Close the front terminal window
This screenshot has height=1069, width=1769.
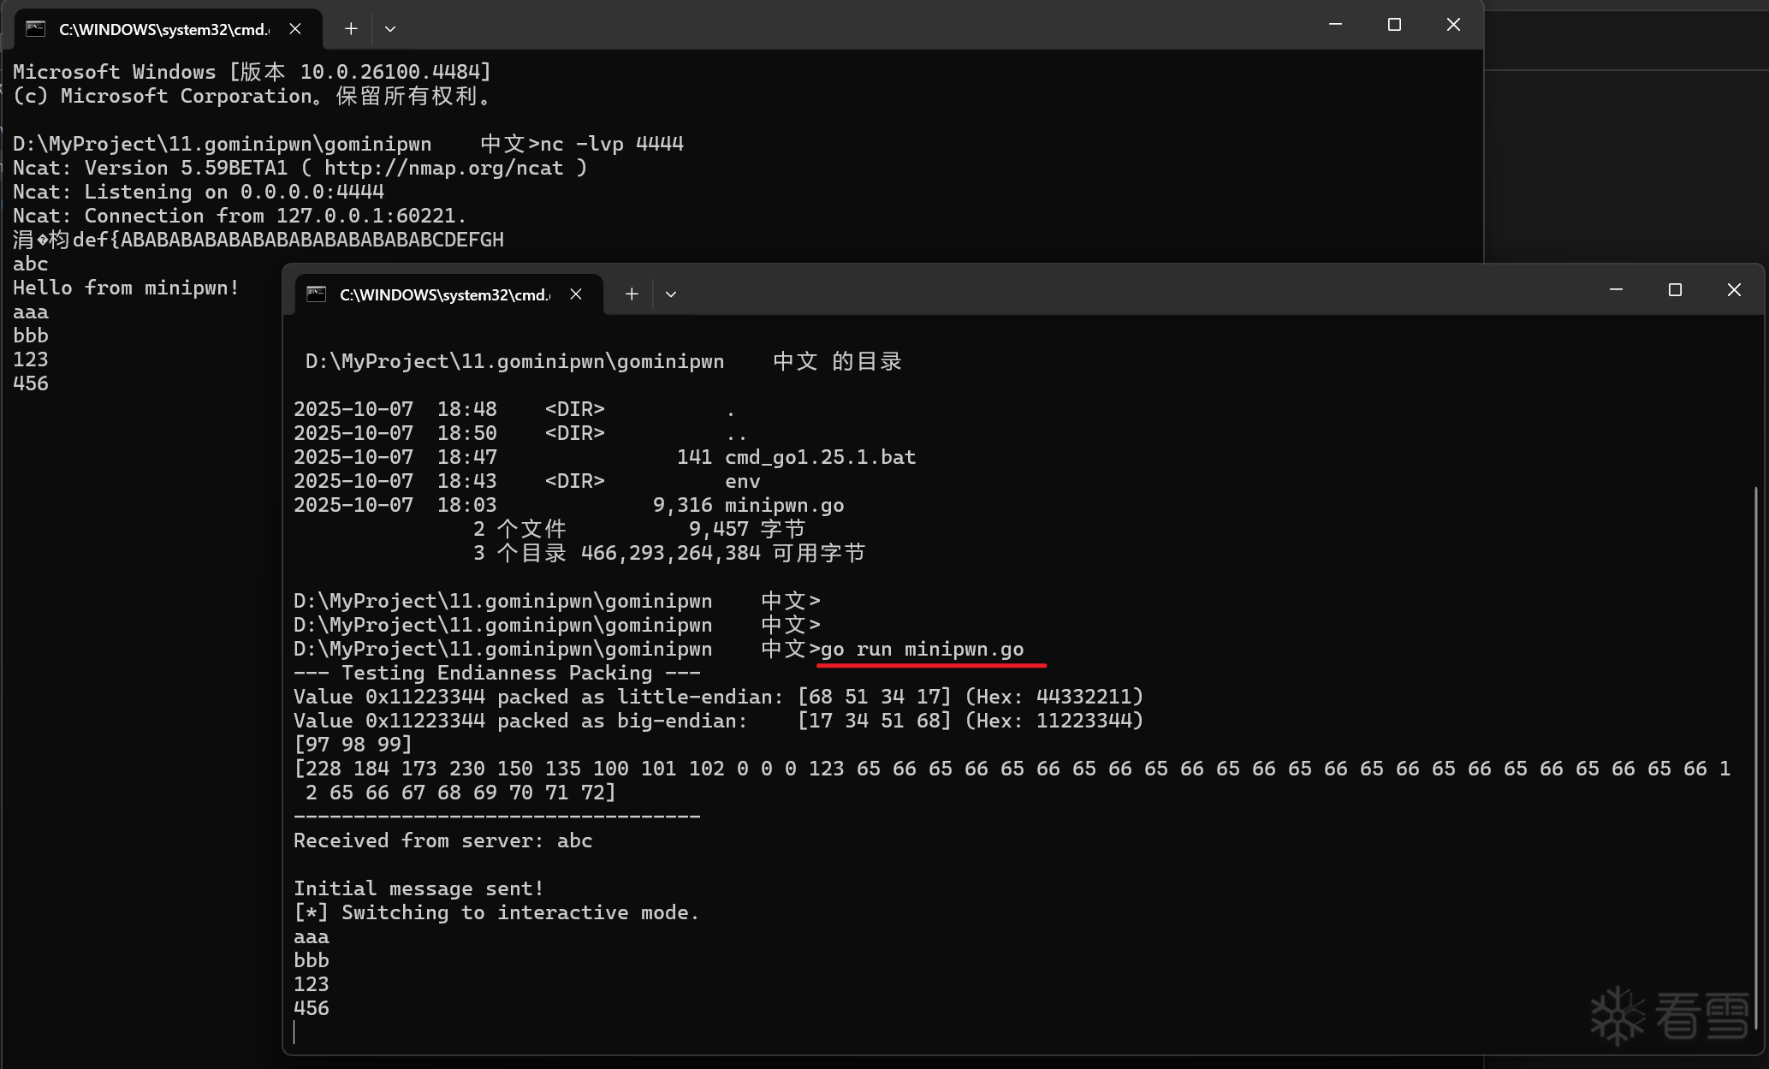1734,290
